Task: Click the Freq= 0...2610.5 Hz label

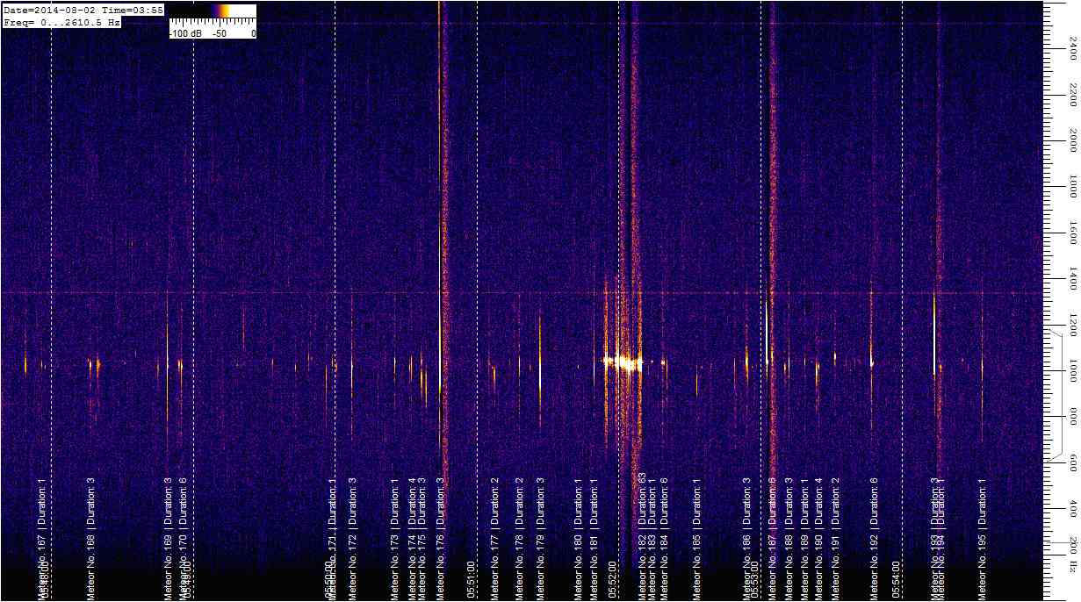Action: click(61, 22)
